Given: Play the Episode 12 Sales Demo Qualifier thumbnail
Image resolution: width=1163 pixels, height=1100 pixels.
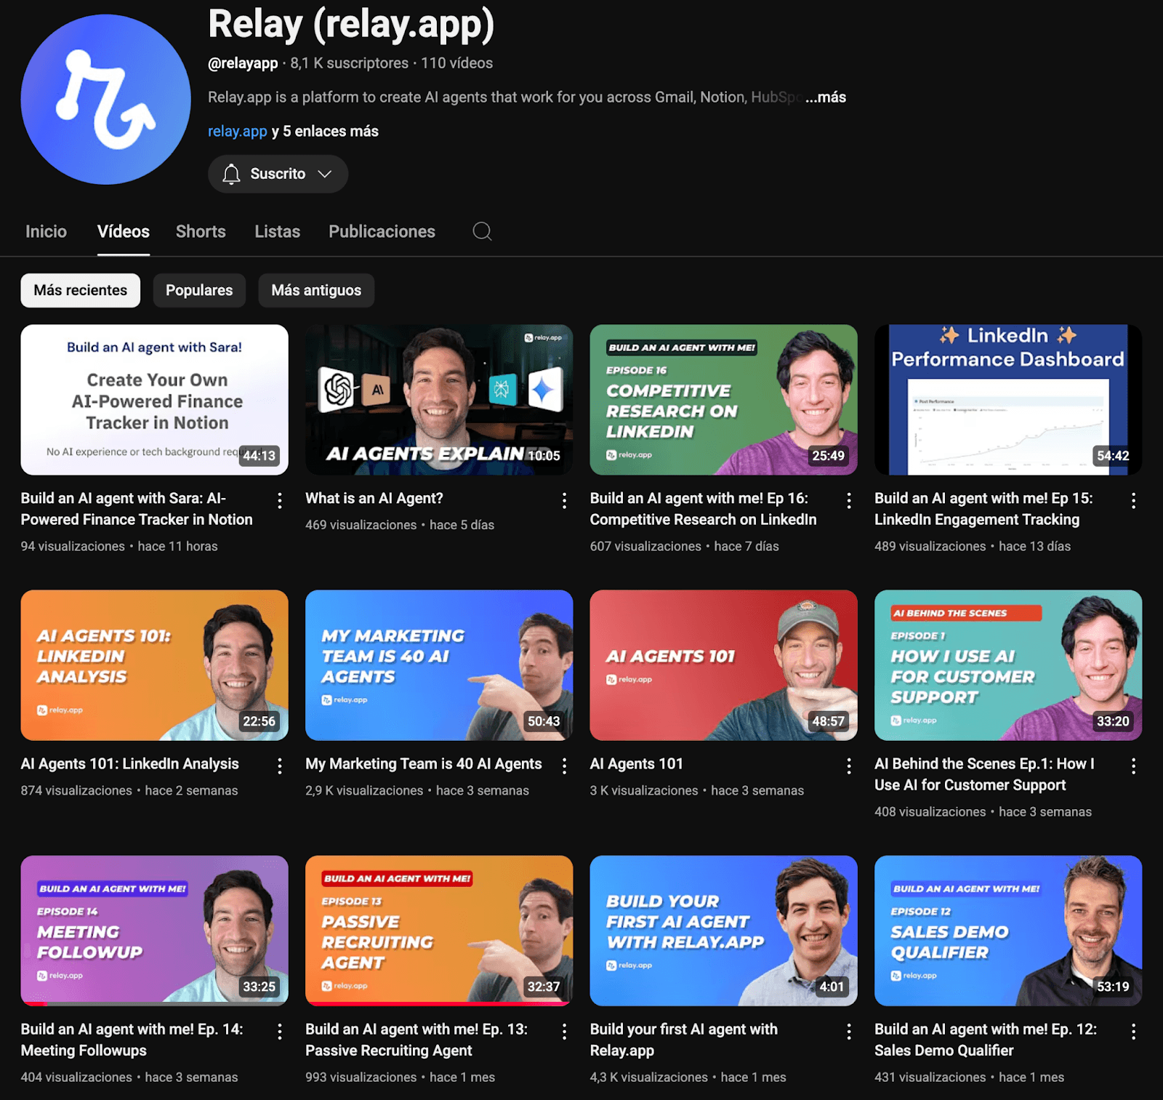Looking at the screenshot, I should (1008, 931).
